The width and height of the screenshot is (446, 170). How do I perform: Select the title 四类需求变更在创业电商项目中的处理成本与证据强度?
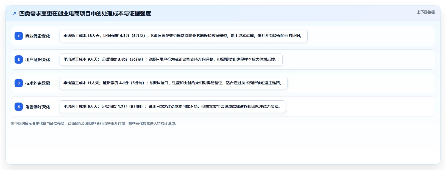coord(85,13)
